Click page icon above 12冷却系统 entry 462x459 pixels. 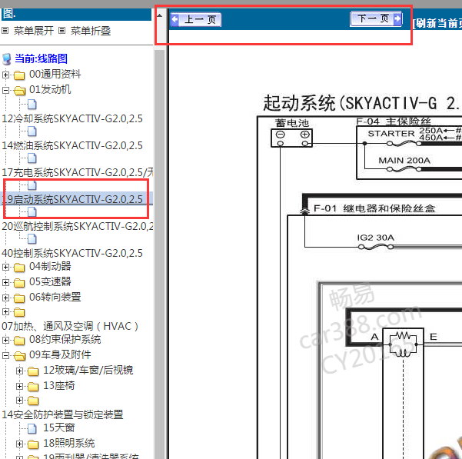pyautogui.click(x=32, y=105)
